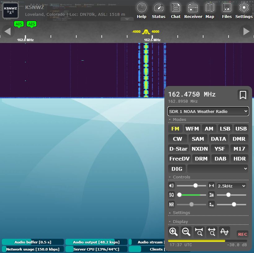Tune down with the left arrow
This screenshot has width=254, height=253.
[7, 31]
